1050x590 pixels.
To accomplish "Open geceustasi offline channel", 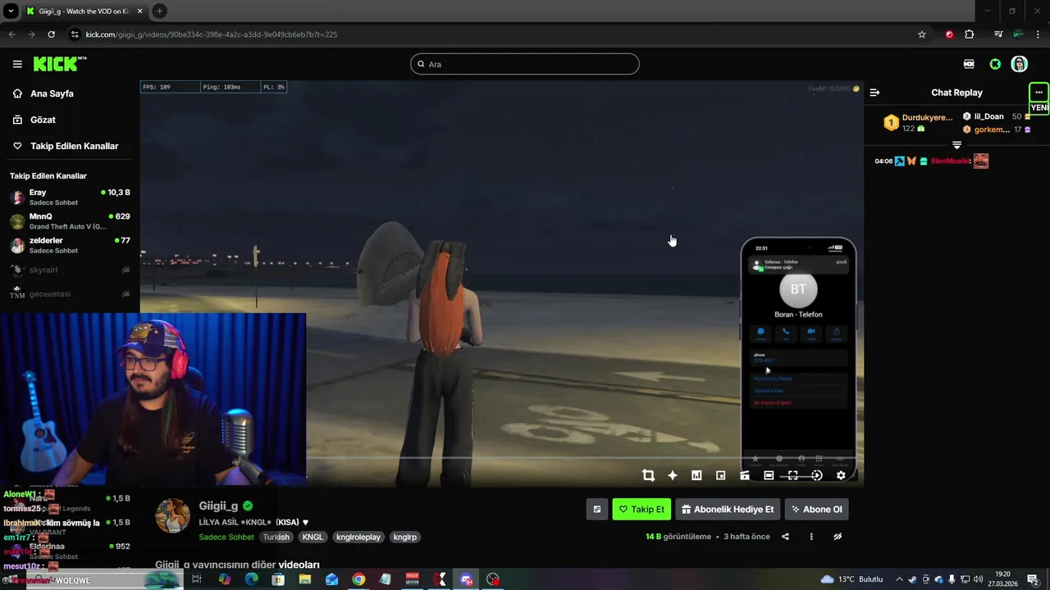I will click(70, 293).
